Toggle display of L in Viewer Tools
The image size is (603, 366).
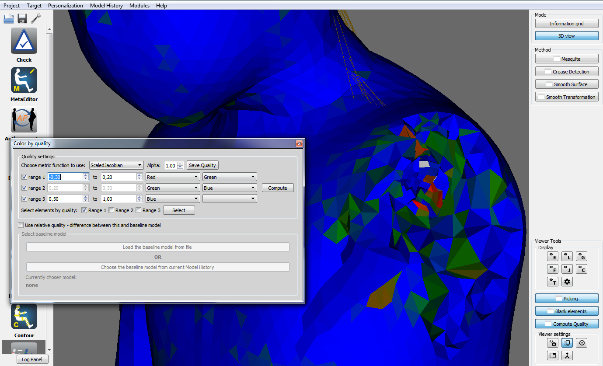[x=567, y=257]
